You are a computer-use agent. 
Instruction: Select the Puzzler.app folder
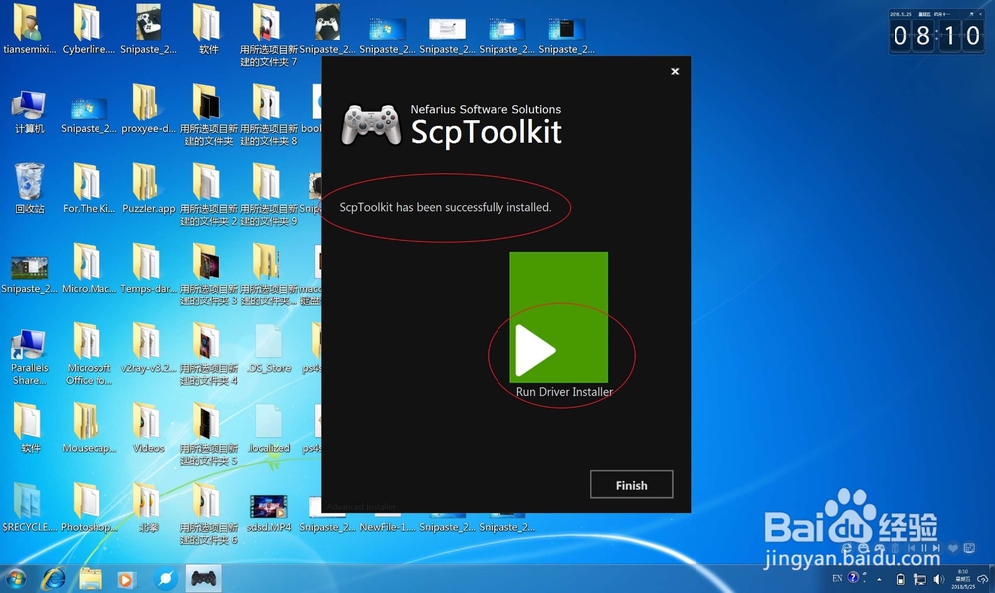point(148,188)
